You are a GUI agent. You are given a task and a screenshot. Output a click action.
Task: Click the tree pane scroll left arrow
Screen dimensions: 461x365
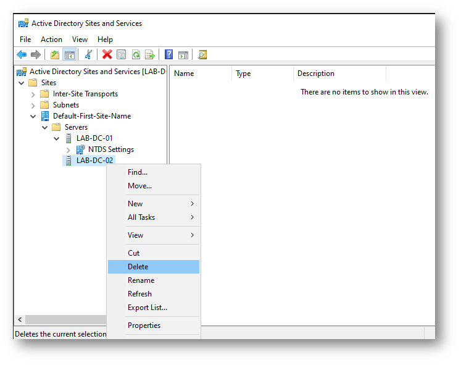coord(20,319)
